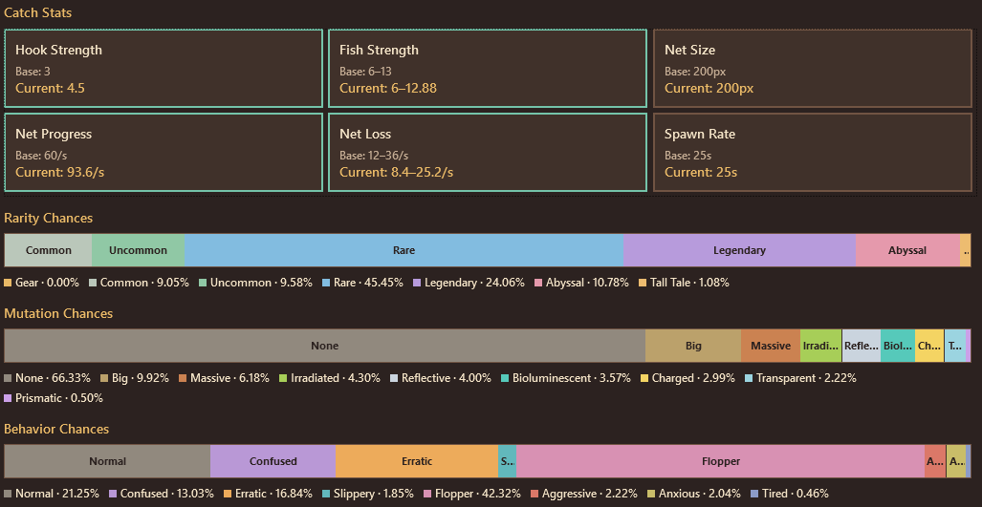Select the Charged segment in mutation bar
Screen dimensions: 982x507
click(929, 346)
